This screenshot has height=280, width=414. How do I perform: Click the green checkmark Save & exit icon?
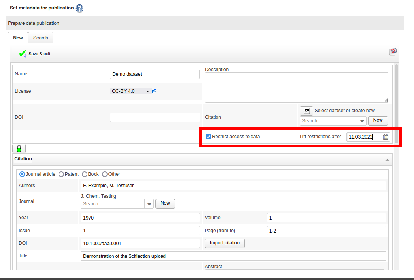point(23,54)
